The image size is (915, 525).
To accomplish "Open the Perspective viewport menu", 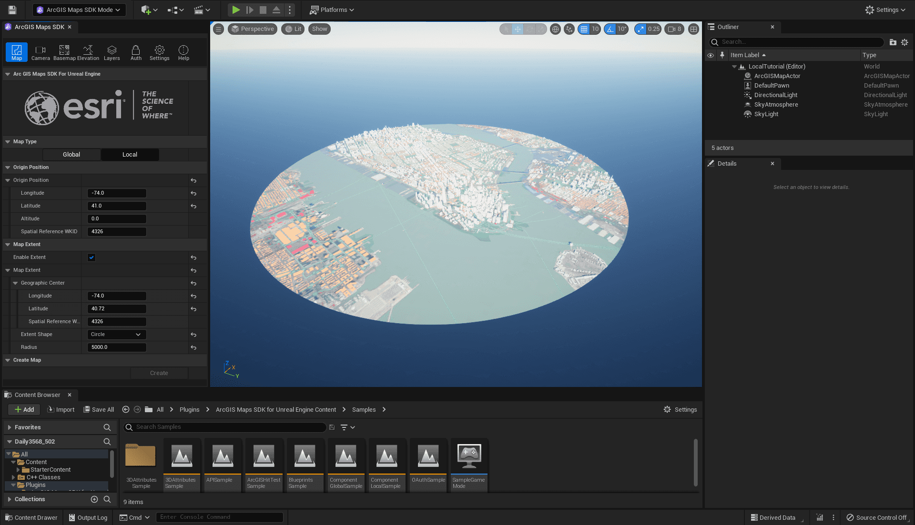I will 253,29.
